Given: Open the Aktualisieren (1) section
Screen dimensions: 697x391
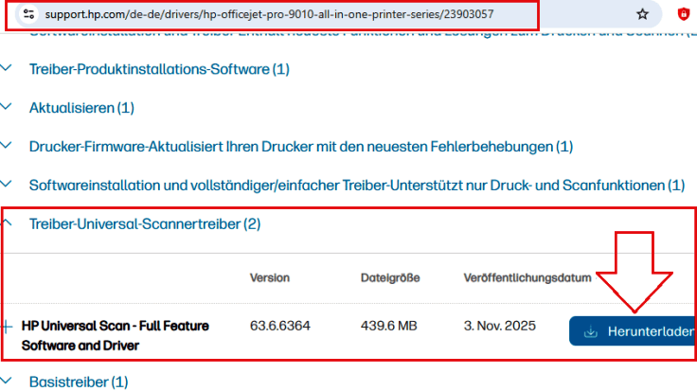Looking at the screenshot, I should pos(81,108).
